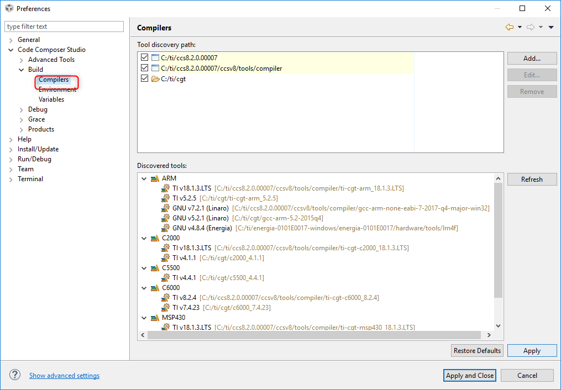Expand the Advanced Tools node
Viewport: 561px width, 390px height.
click(x=21, y=60)
